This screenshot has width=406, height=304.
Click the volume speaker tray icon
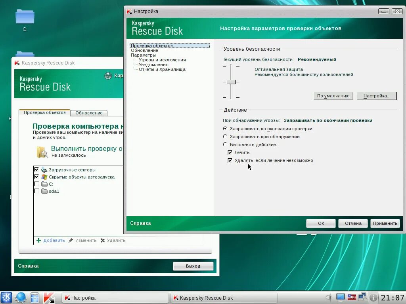(328, 298)
